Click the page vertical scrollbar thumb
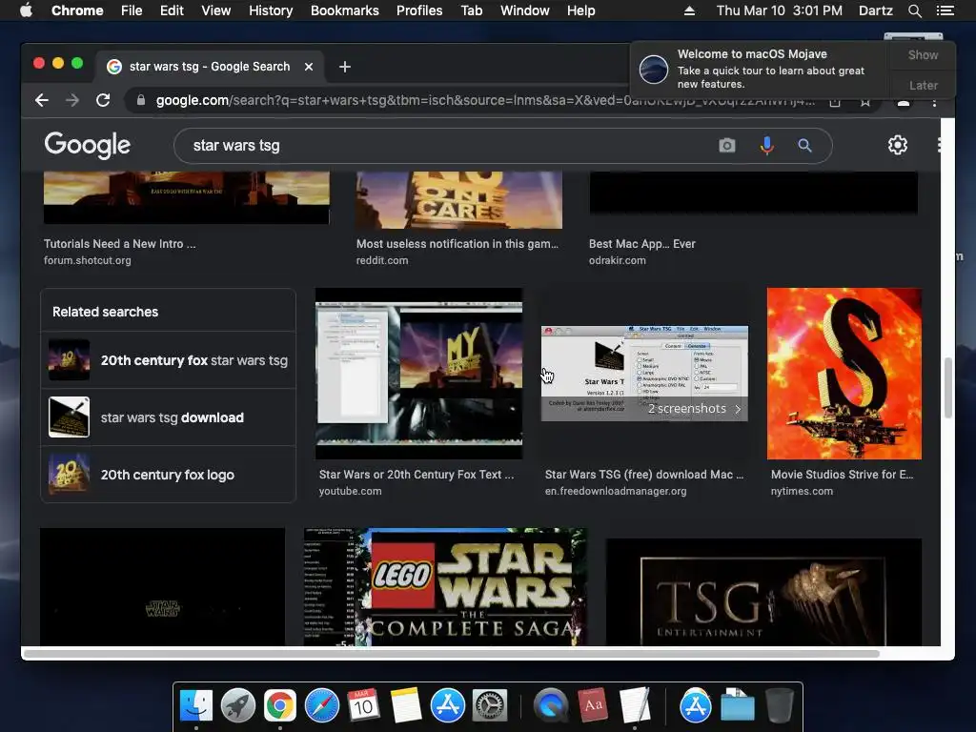Image resolution: width=976 pixels, height=732 pixels. tap(948, 388)
